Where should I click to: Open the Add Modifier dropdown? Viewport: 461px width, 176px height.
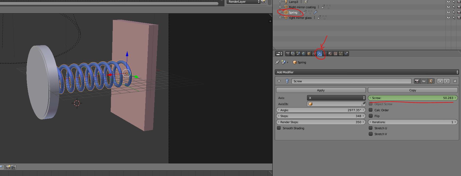point(367,72)
